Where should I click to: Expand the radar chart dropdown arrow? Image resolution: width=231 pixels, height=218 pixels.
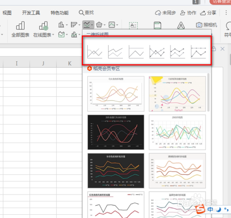[104, 25]
